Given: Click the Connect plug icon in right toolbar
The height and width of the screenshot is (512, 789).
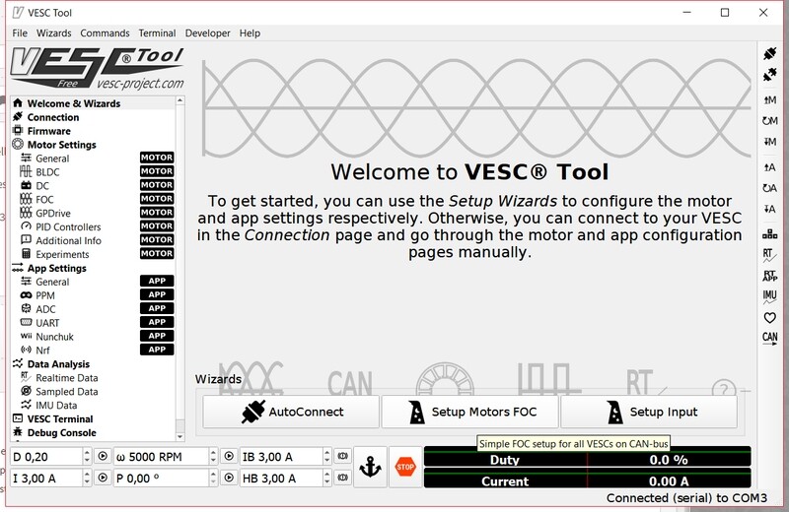Looking at the screenshot, I should [x=769, y=53].
